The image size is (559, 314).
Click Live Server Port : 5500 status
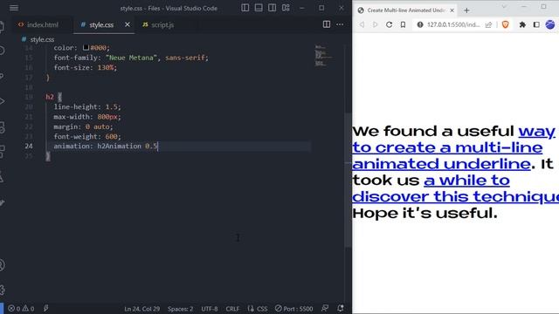[x=293, y=309]
